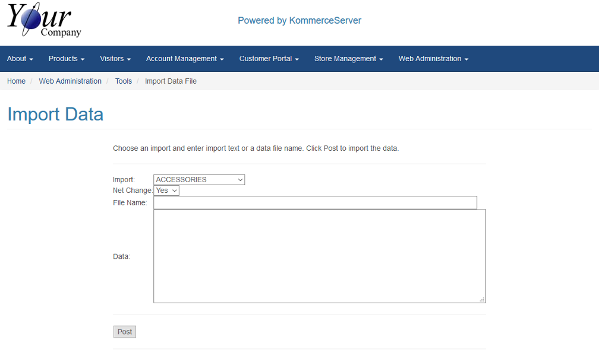Open the Visitors navigation menu

click(x=115, y=59)
